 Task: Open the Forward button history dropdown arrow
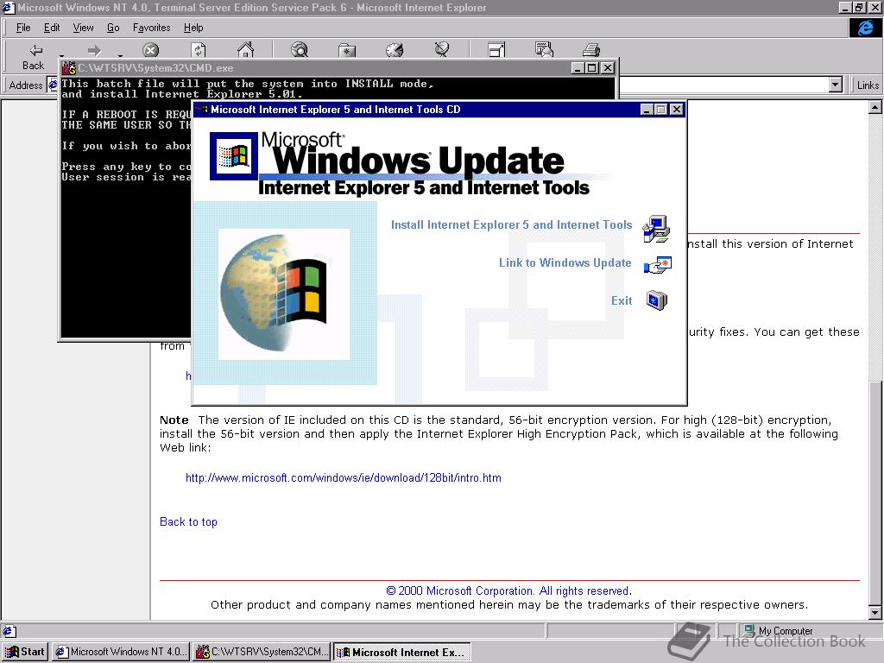pos(120,54)
